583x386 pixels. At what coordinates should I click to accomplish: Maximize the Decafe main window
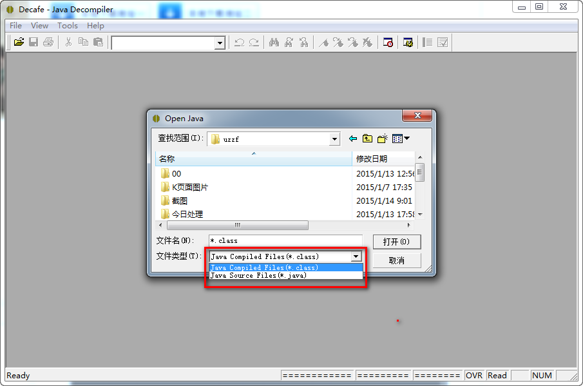tap(539, 6)
